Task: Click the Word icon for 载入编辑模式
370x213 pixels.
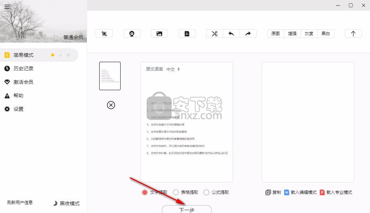Action: pos(286,192)
